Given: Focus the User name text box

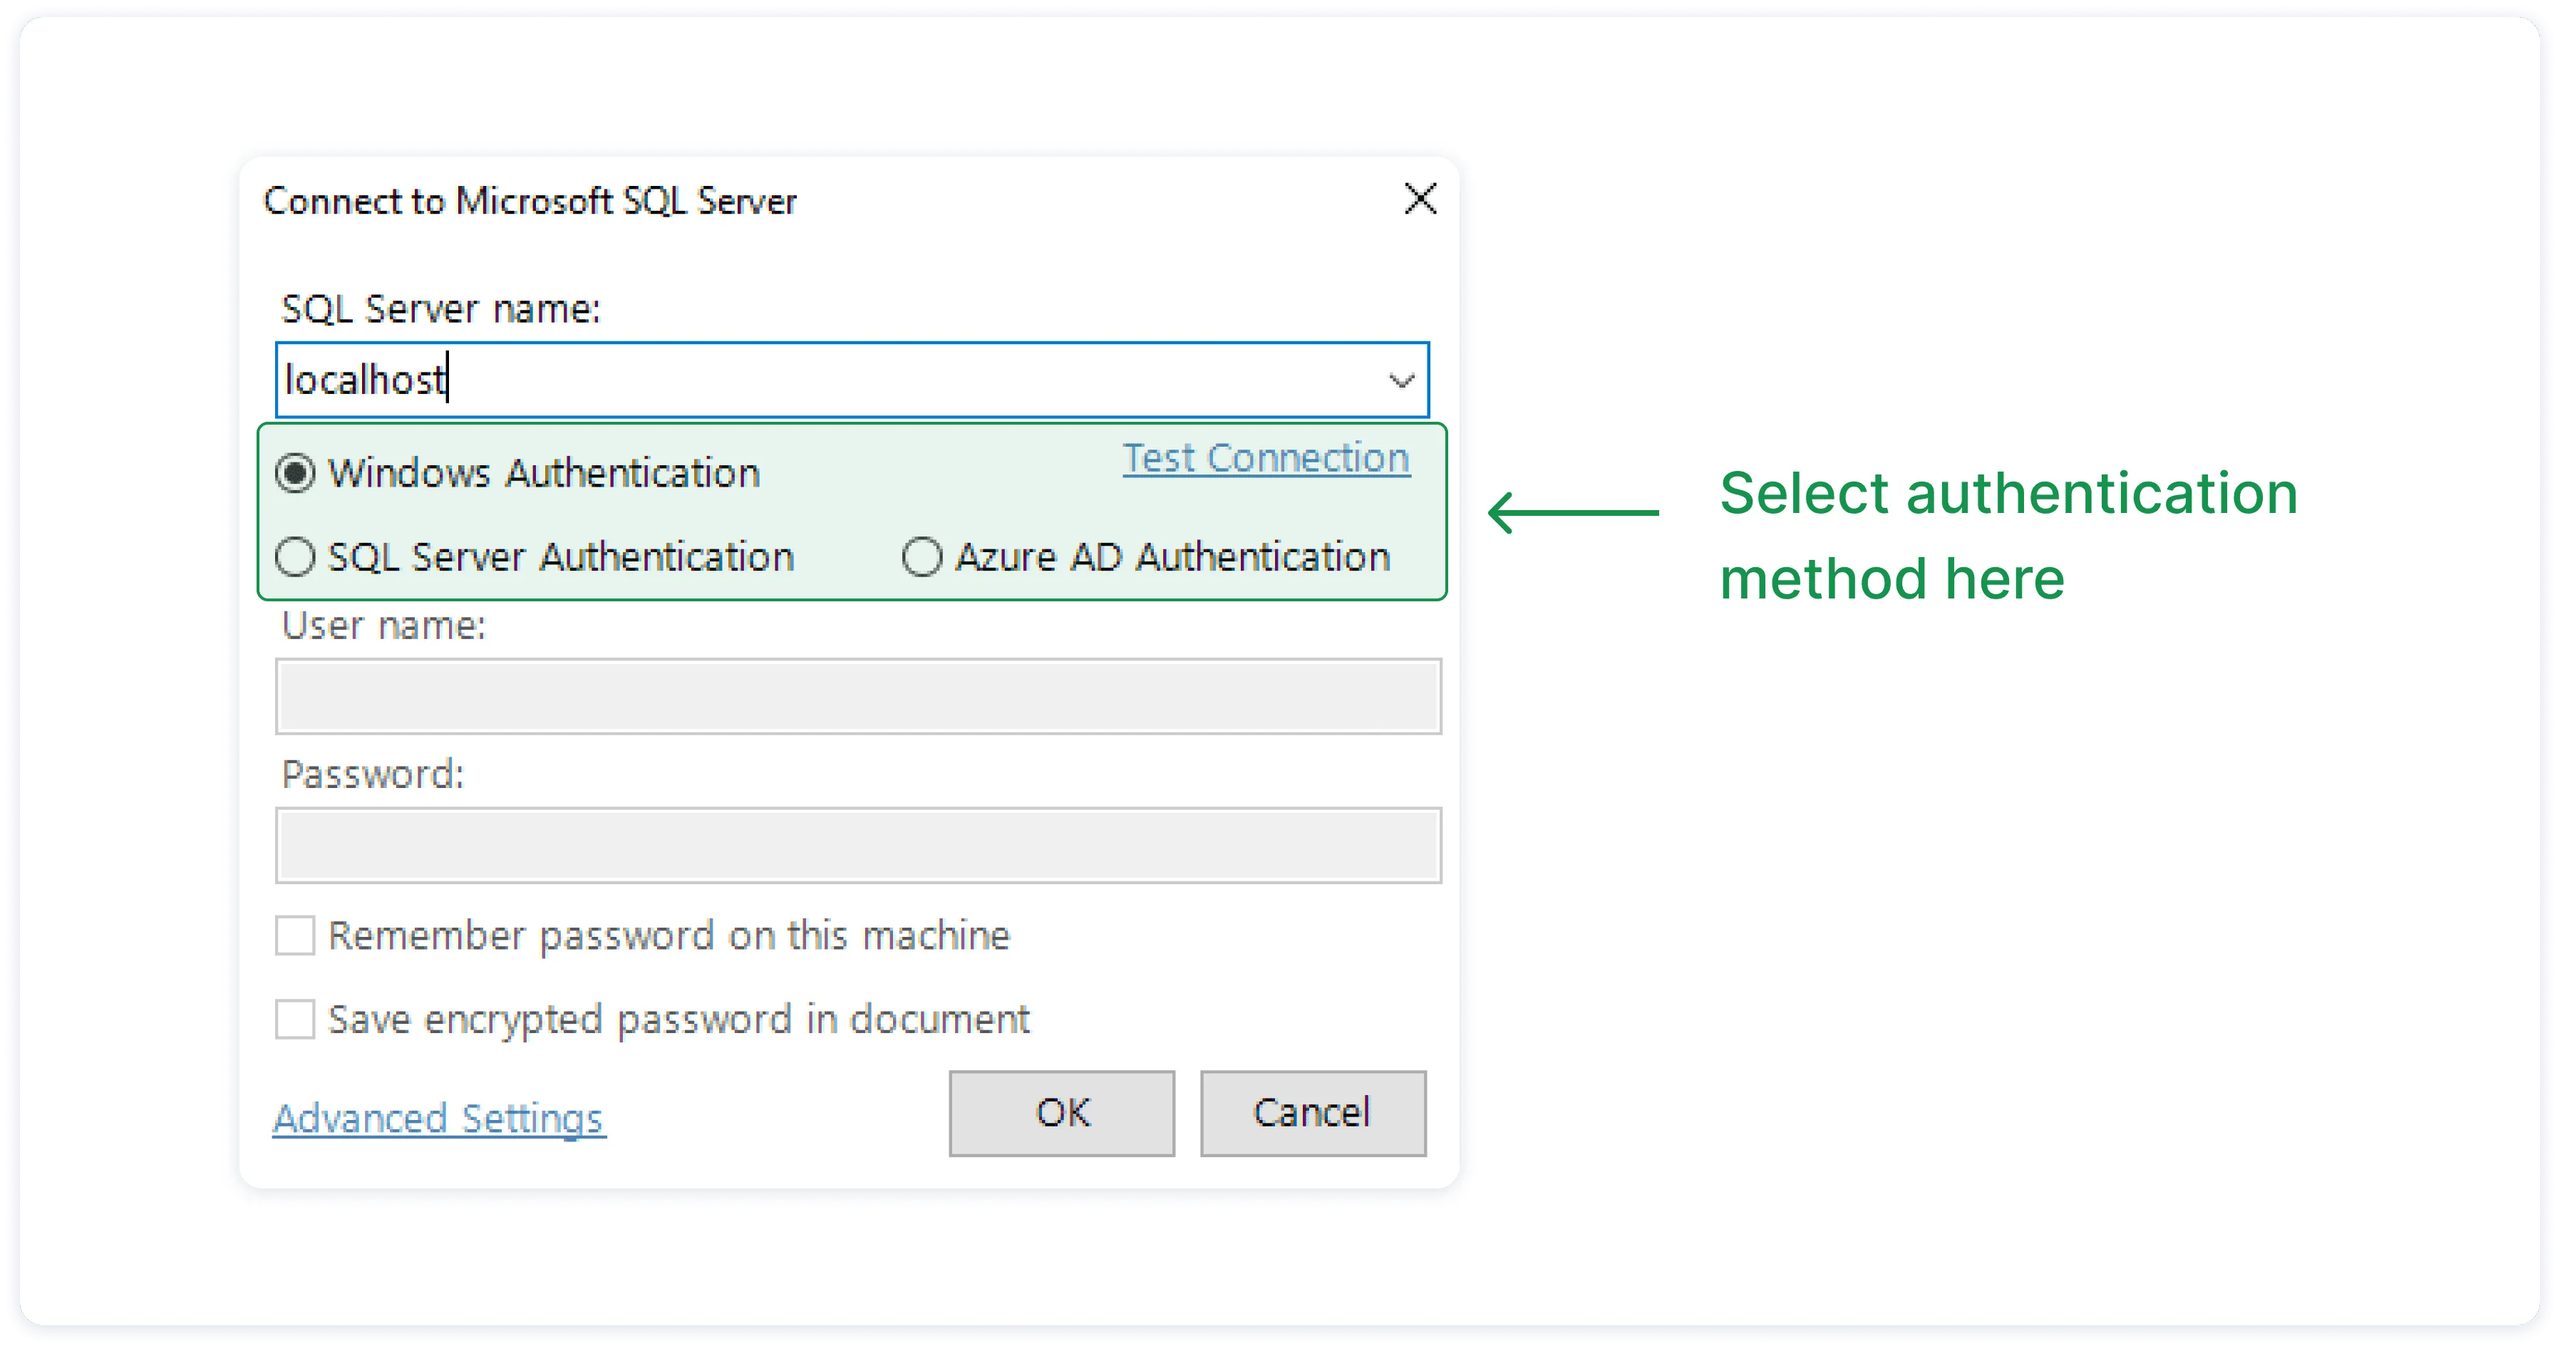Looking at the screenshot, I should coord(857,696).
